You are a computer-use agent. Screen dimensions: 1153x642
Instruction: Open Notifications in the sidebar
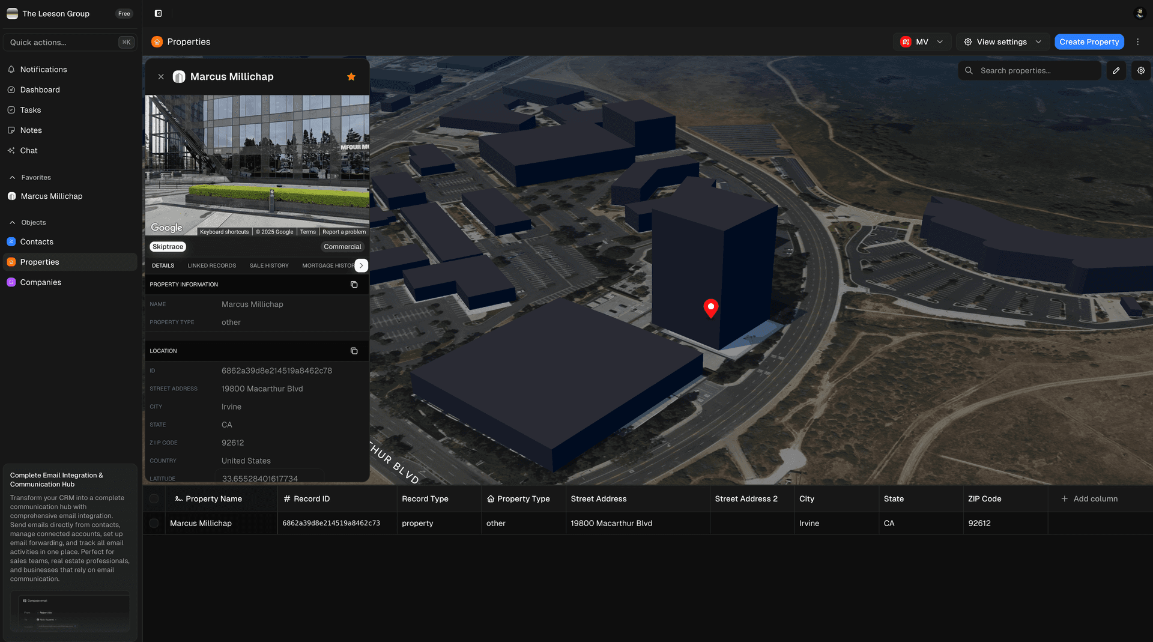pyautogui.click(x=43, y=69)
